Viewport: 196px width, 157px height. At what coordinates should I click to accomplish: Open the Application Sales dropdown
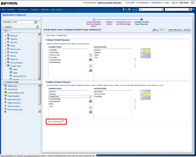tap(35, 22)
